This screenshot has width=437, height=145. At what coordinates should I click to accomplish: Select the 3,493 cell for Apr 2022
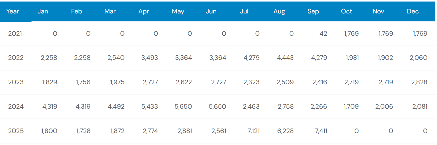(150, 58)
